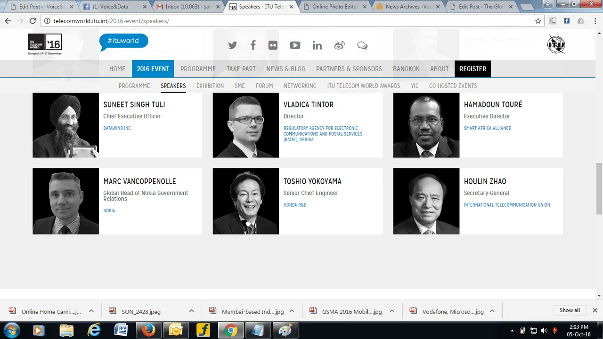603x339 pixels.
Task: Open the NEWS & BLOG menu item
Action: pos(286,69)
